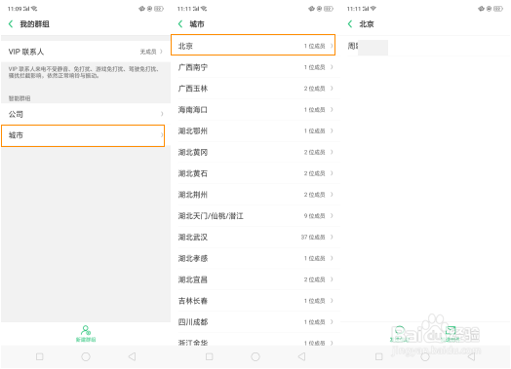Image resolution: width=511 pixels, height=369 pixels.
Task: Open the 城市 smart group
Action: coord(83,135)
